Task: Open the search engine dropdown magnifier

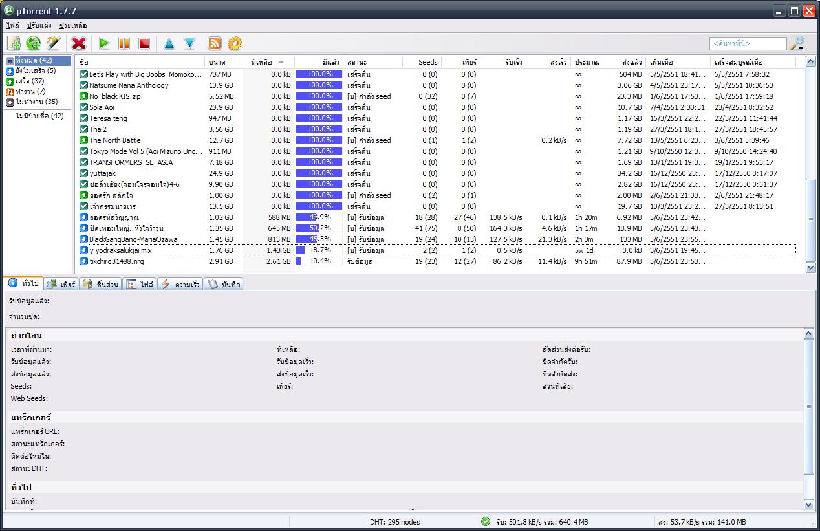Action: 796,43
